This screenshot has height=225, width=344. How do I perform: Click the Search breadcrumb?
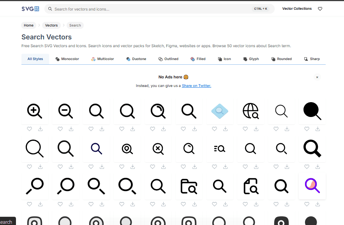pos(75,25)
